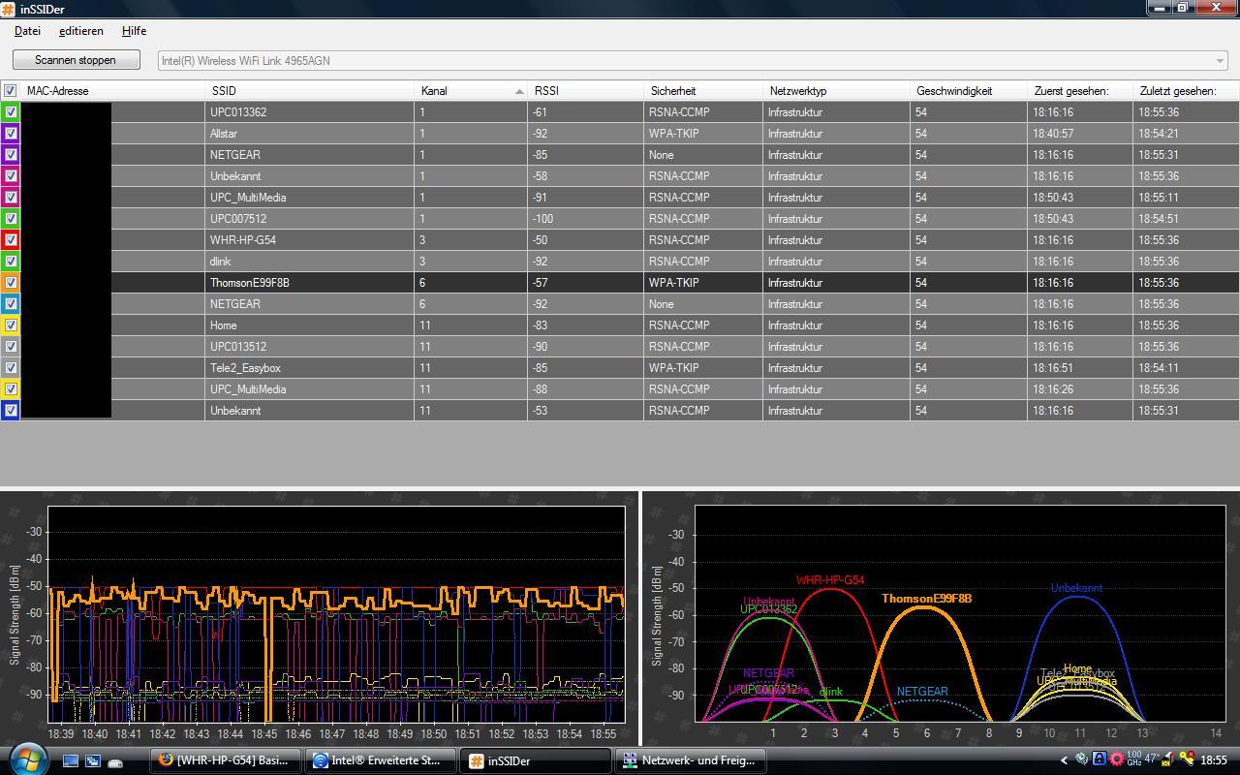Select the ThomsonE99F8B SSID cell
1240x775 pixels.
coord(310,282)
